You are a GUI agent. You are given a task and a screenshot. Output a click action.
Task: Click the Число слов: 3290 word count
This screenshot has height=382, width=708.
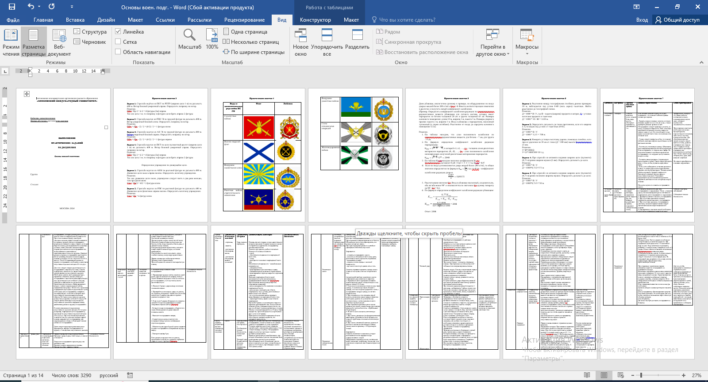[x=71, y=375]
